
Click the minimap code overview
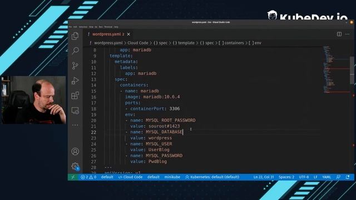point(336,69)
